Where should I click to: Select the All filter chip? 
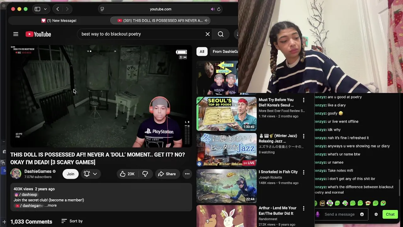pos(202,52)
